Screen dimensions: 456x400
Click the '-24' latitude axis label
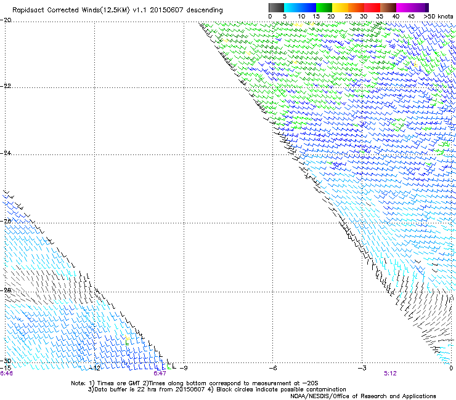(x=6, y=153)
